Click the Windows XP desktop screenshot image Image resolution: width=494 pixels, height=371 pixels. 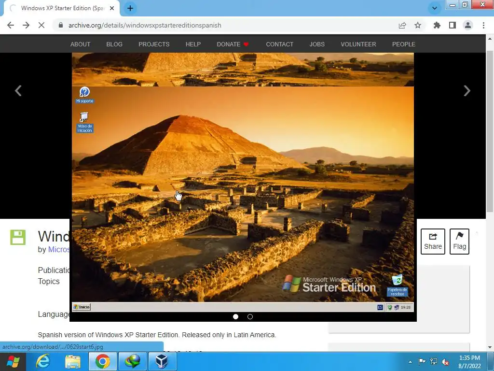[x=243, y=199]
